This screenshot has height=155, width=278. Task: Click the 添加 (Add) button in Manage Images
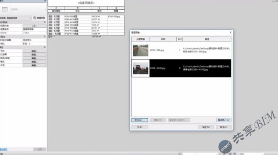click(x=140, y=120)
